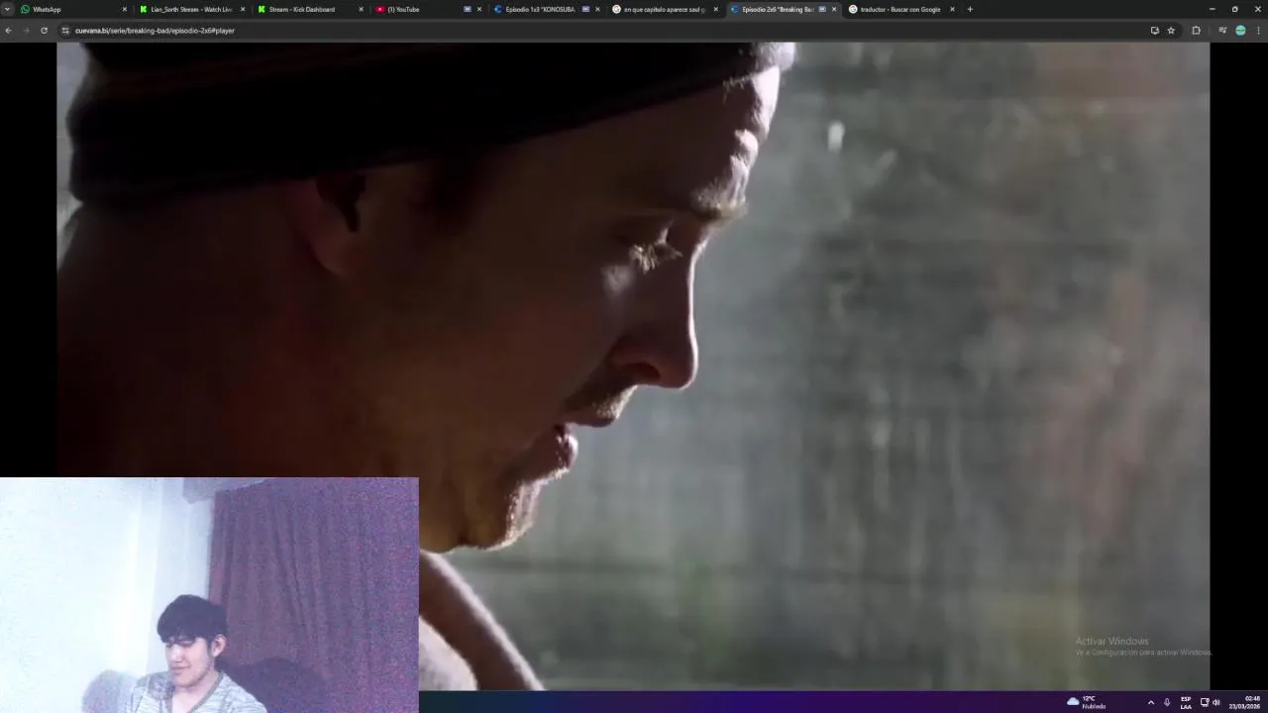Open the weather widget showing 12°C

pos(1087,702)
